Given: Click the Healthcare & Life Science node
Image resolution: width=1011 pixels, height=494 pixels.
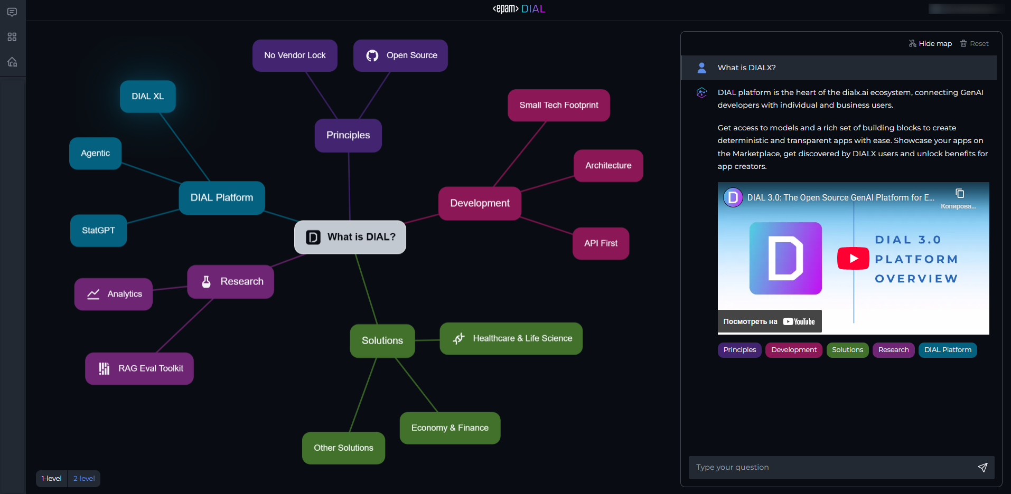Looking at the screenshot, I should click(511, 339).
